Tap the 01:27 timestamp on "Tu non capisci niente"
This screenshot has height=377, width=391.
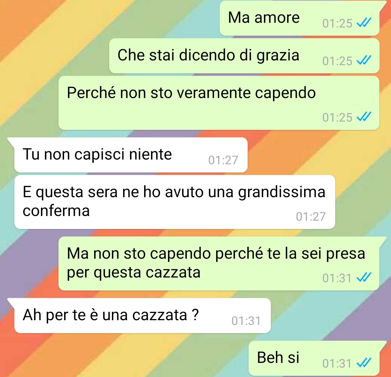[x=223, y=160]
